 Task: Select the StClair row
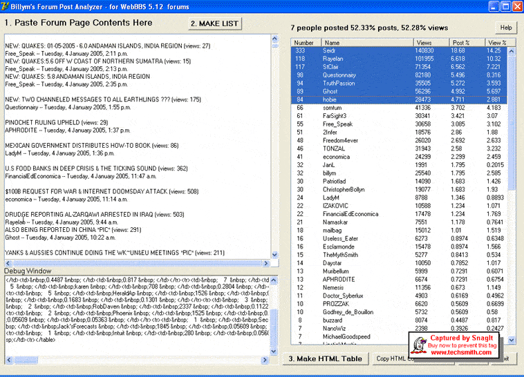click(x=399, y=67)
